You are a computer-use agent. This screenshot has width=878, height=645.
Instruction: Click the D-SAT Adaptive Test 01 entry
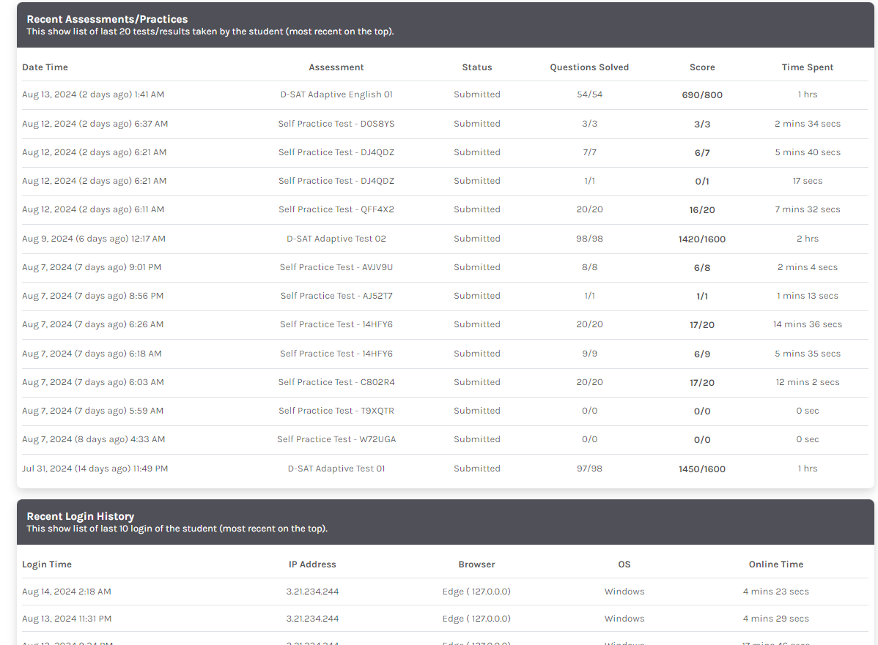(x=336, y=469)
